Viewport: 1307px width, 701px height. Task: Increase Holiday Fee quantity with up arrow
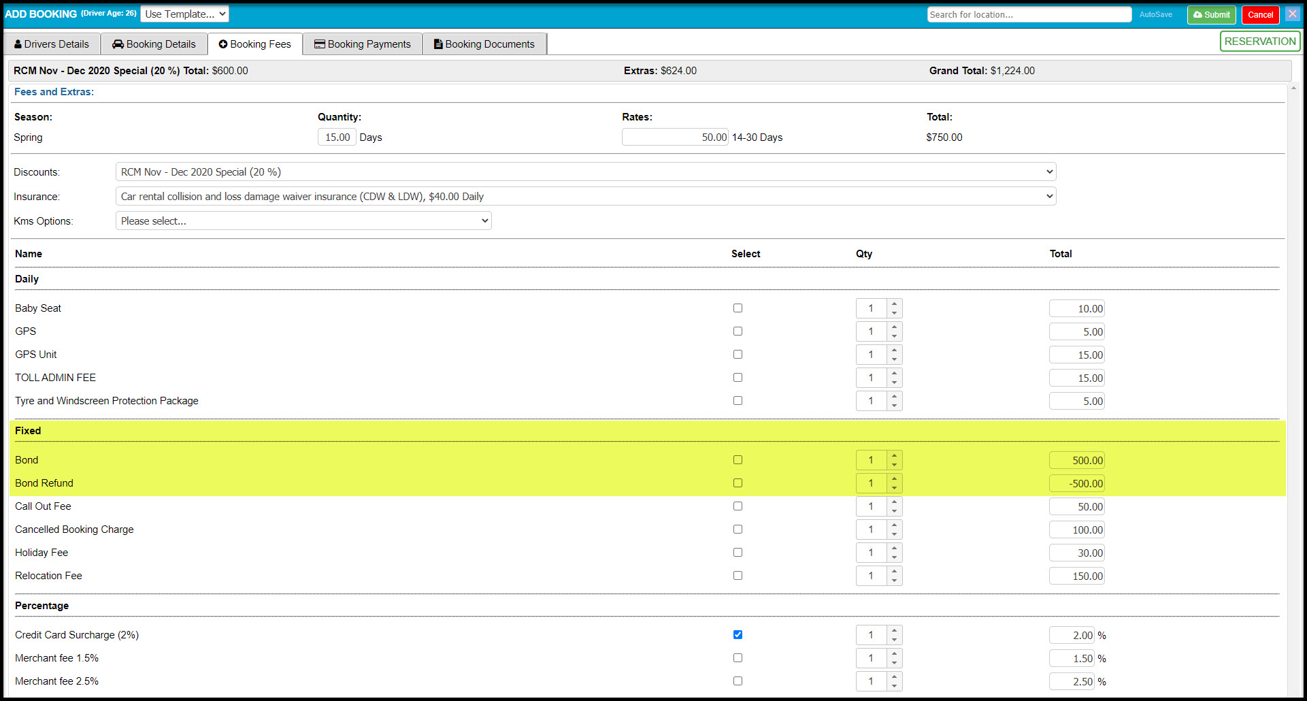895,549
